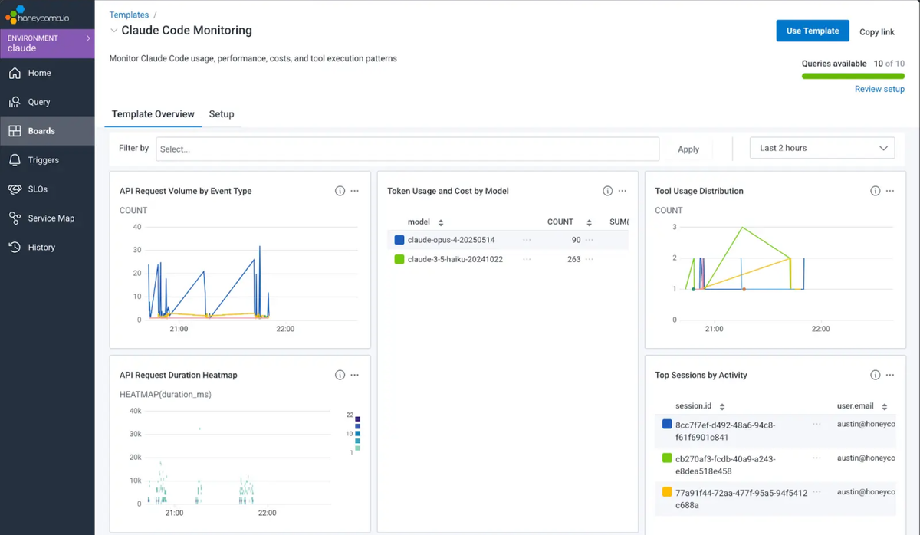Click the blue claude-opus-4 color swatch
The width and height of the screenshot is (920, 535).
click(399, 240)
